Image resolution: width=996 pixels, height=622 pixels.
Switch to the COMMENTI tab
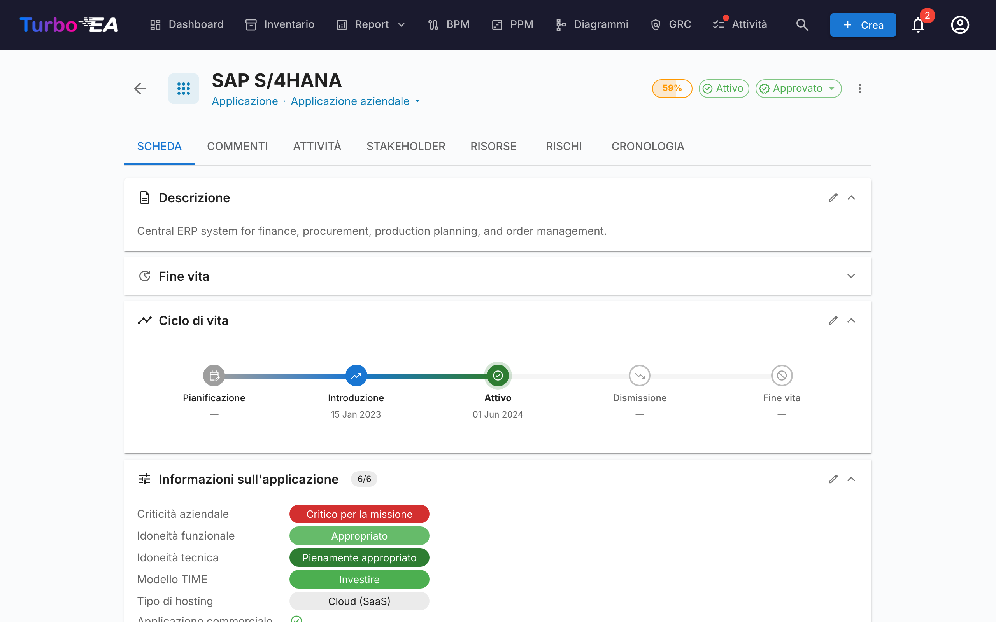point(237,147)
